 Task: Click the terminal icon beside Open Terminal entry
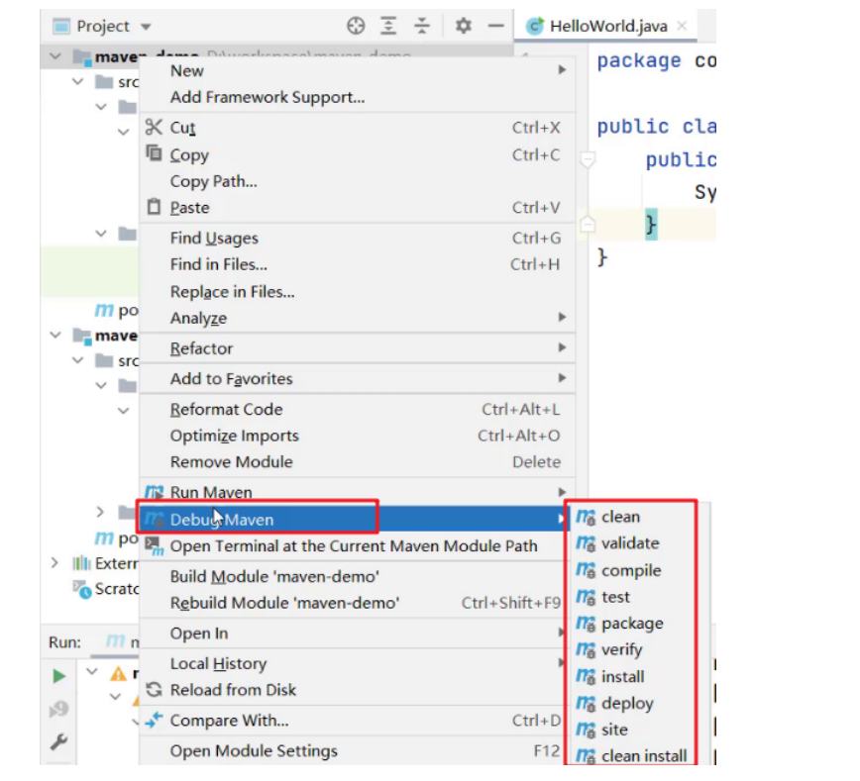[155, 545]
